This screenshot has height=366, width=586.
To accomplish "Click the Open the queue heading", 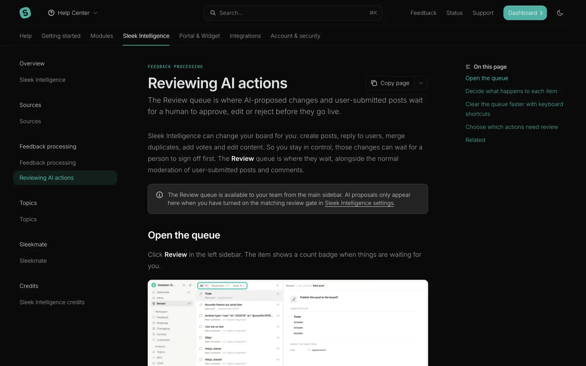I will [x=184, y=235].
